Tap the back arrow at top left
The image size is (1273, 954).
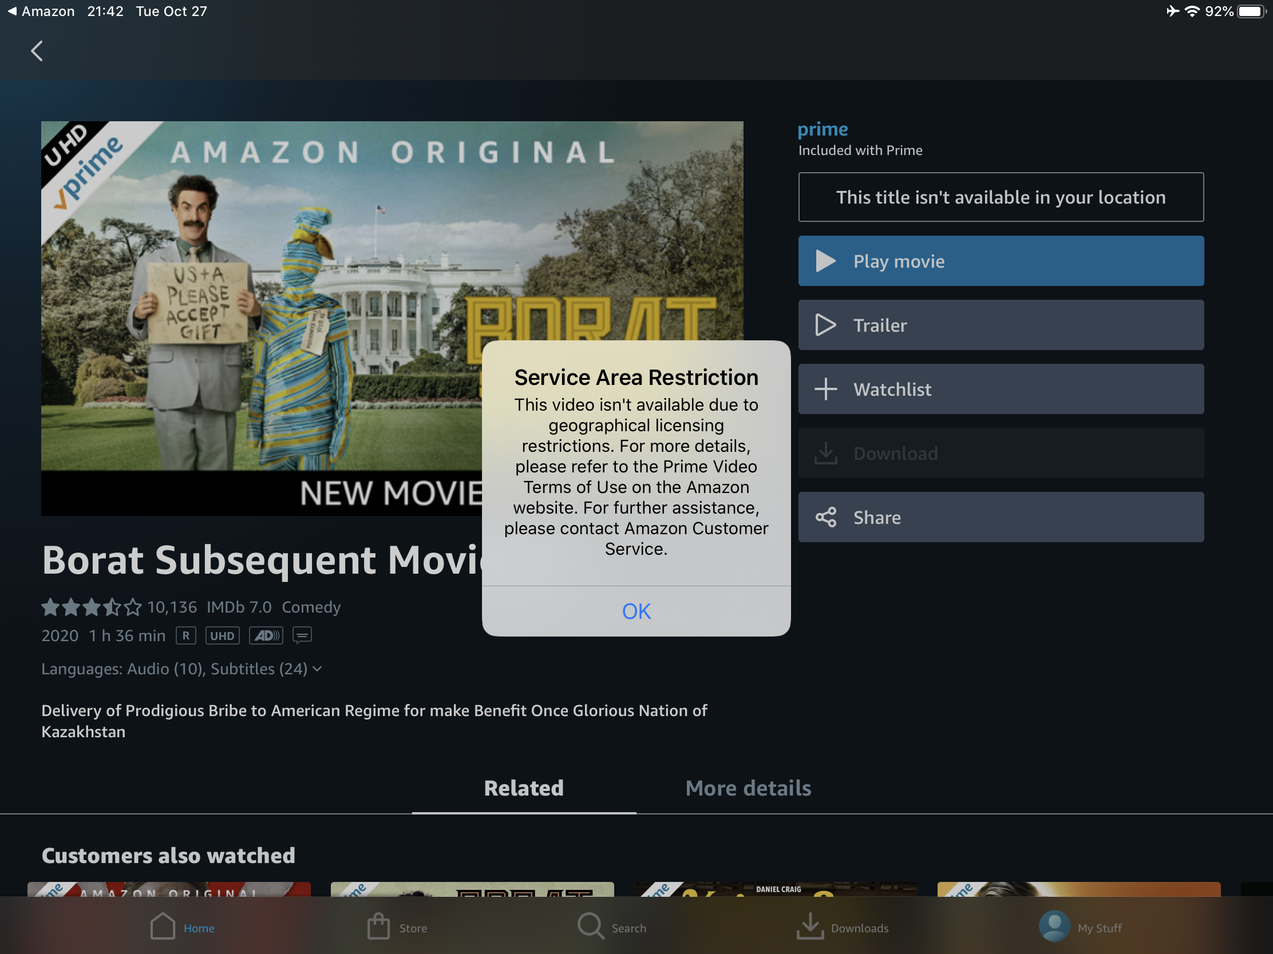click(x=37, y=51)
